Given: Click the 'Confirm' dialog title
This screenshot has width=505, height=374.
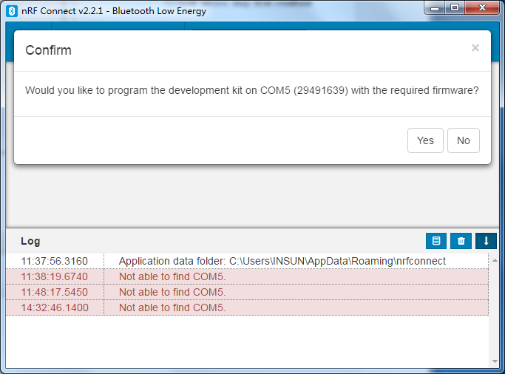Looking at the screenshot, I should (x=48, y=50).
